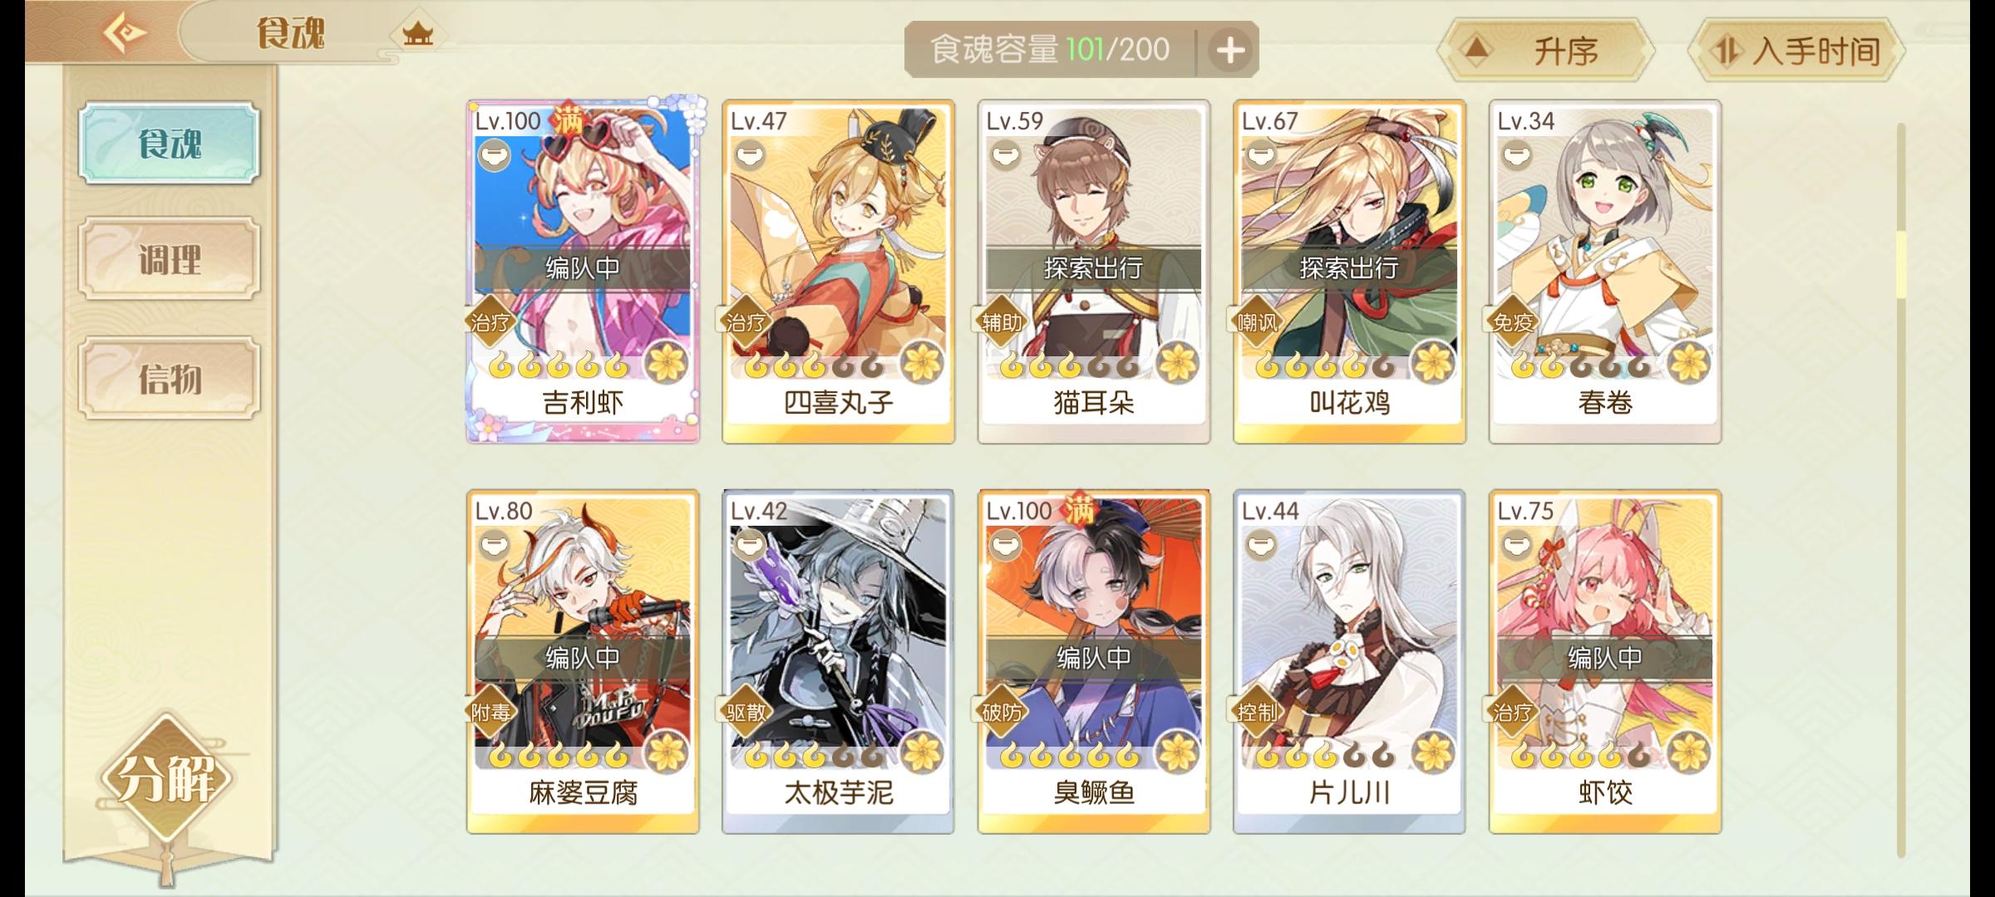Switch to the 信物 tab
This screenshot has height=897, width=1995.
point(170,379)
